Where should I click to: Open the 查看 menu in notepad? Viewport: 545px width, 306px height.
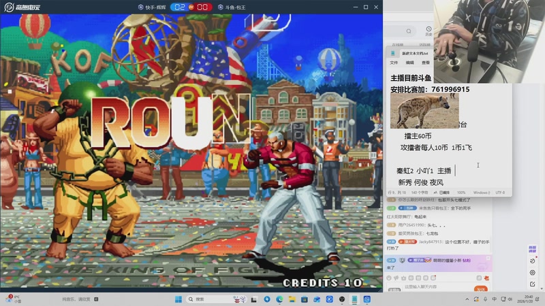[425, 63]
